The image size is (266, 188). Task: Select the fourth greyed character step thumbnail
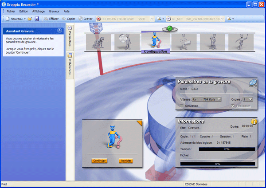184,42
